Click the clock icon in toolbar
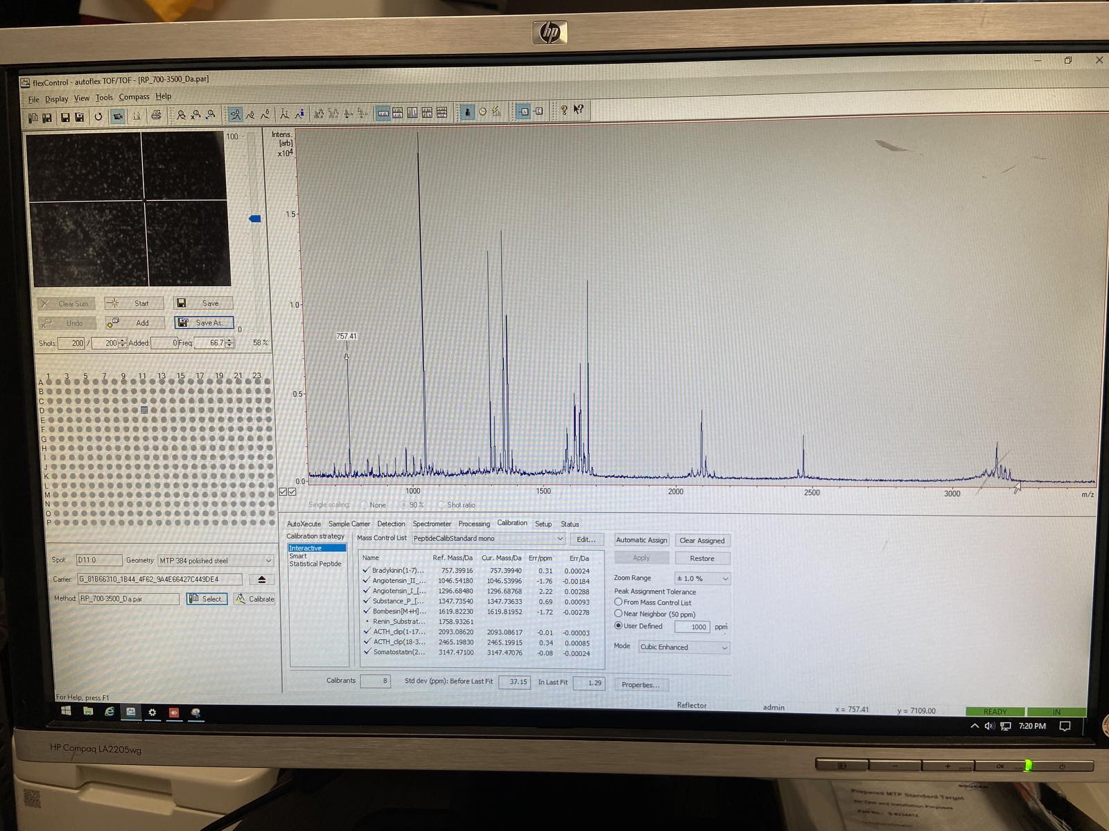This screenshot has width=1109, height=831. tap(482, 111)
